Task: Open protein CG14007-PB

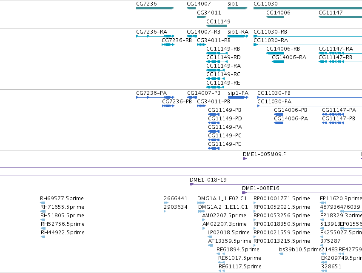Action: [192, 97]
